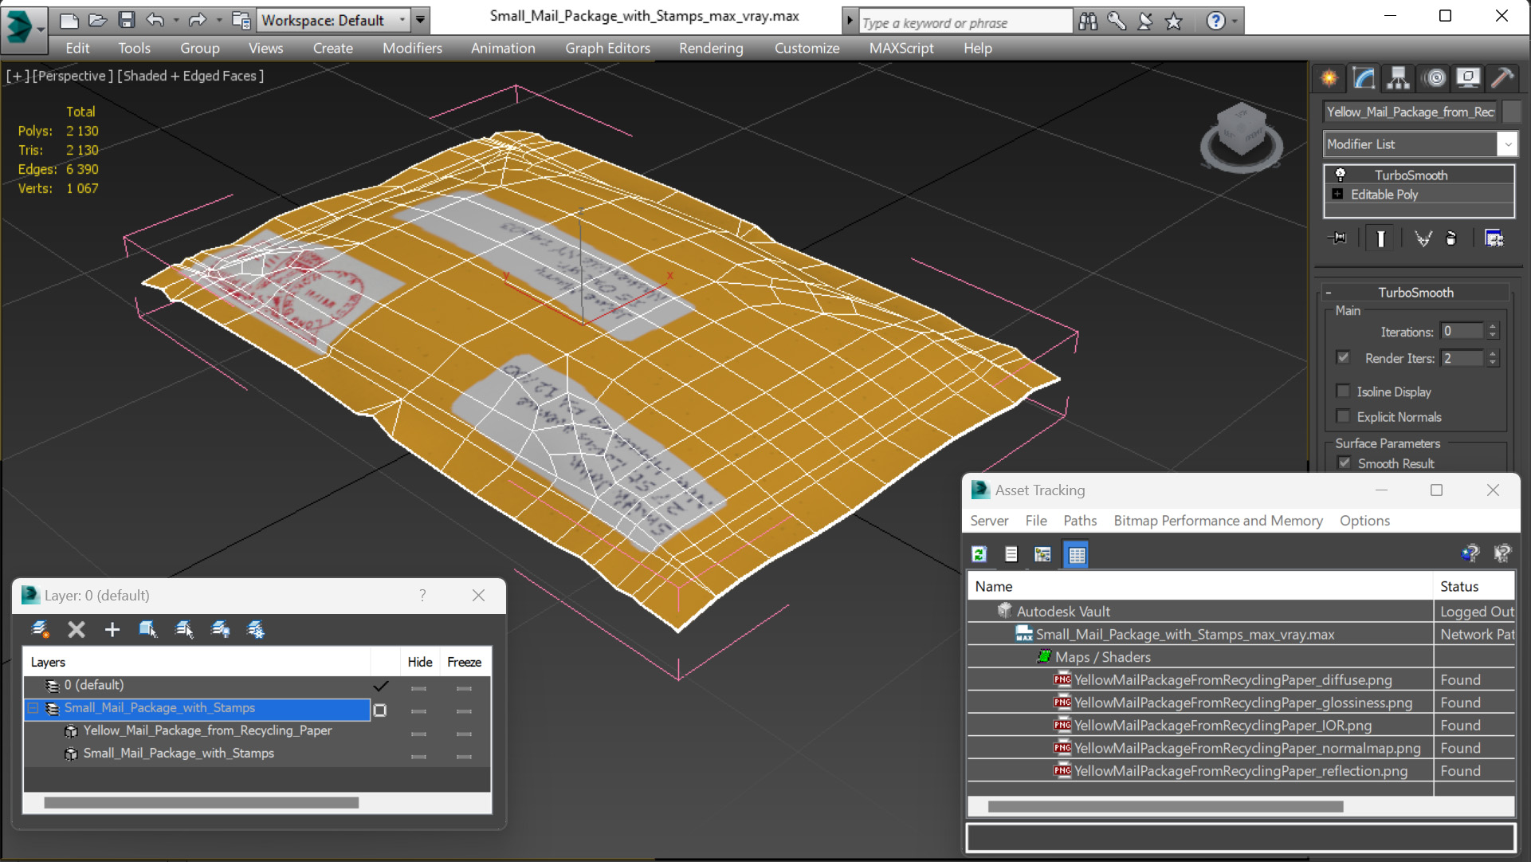Open the Hierarchy command panel tab
The image size is (1531, 862).
point(1398,77)
